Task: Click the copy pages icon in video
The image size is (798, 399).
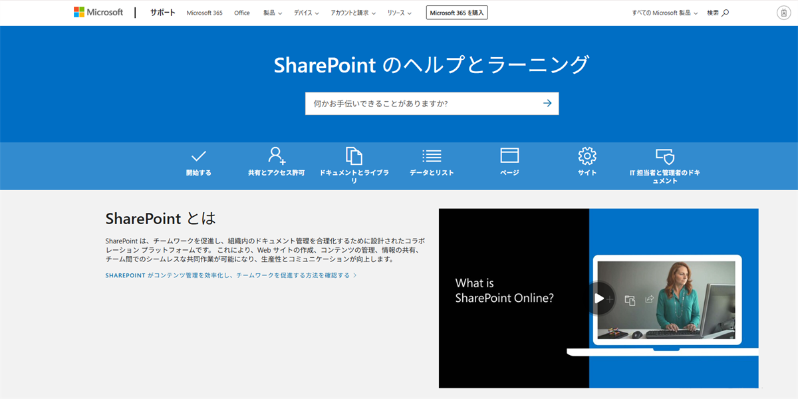Action: point(630,300)
